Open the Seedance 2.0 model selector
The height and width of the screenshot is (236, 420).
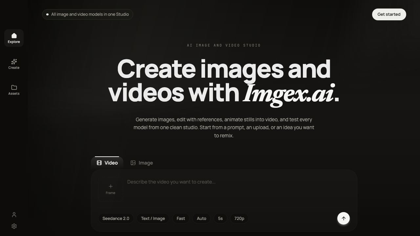(116, 218)
